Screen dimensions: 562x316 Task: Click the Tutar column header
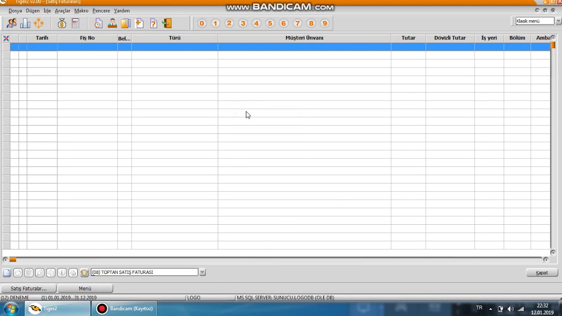(x=408, y=38)
